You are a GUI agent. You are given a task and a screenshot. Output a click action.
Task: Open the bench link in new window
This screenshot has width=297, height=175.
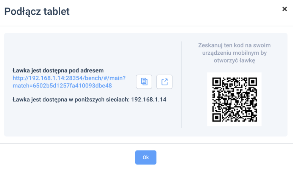[164, 82]
